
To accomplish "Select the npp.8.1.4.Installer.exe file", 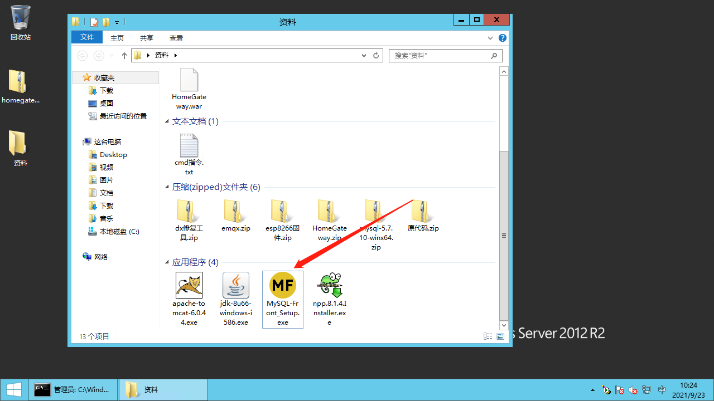I will (x=330, y=299).
